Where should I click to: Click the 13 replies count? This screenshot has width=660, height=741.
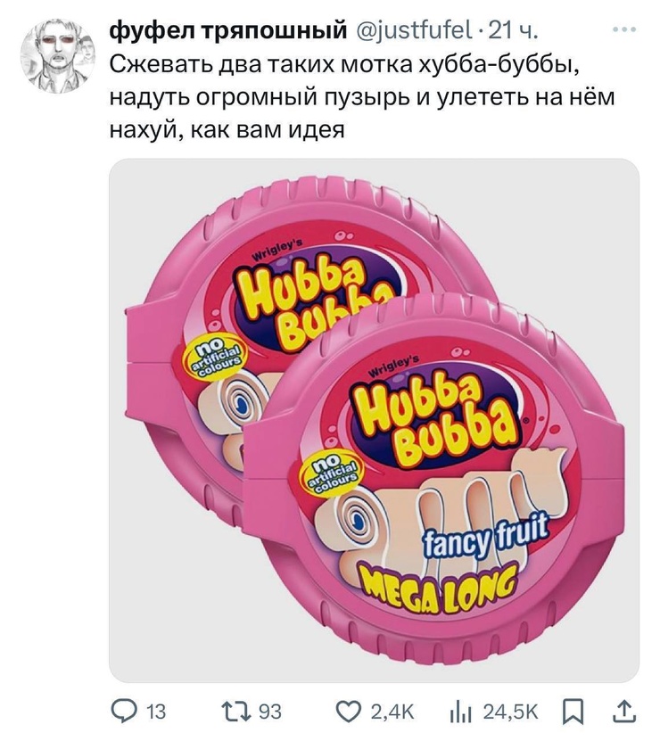(x=155, y=712)
